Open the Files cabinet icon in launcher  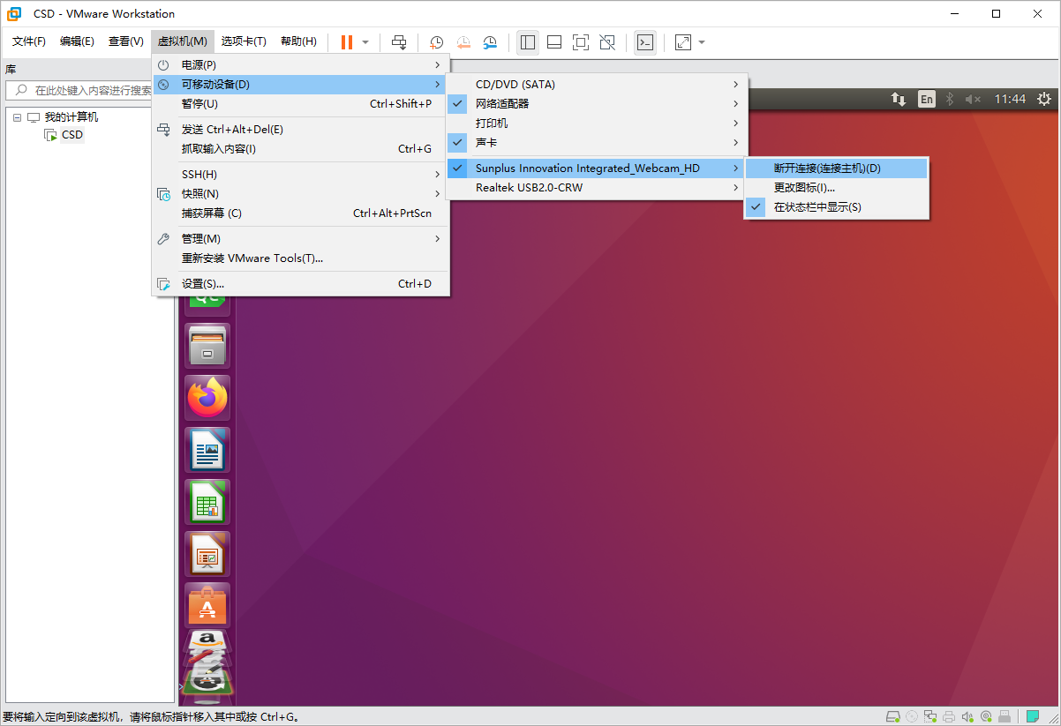coord(207,345)
